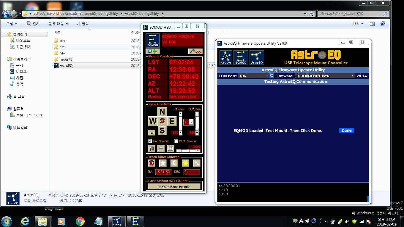Click the DEC Rate slider down arrow
This screenshot has height=227, width=404.
[197, 133]
